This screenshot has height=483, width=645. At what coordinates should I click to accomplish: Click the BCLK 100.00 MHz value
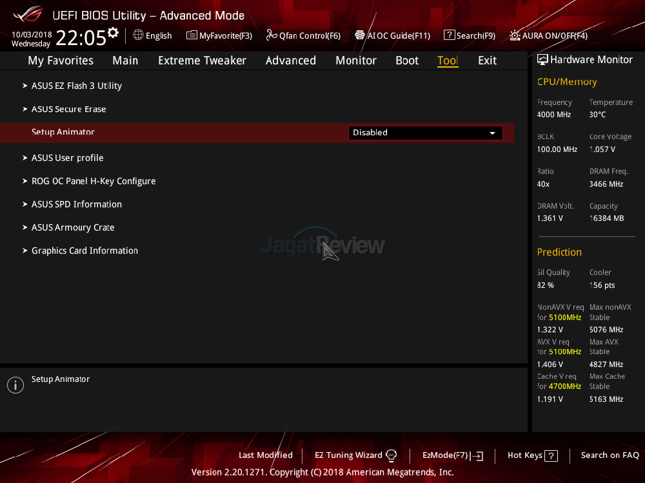click(557, 149)
